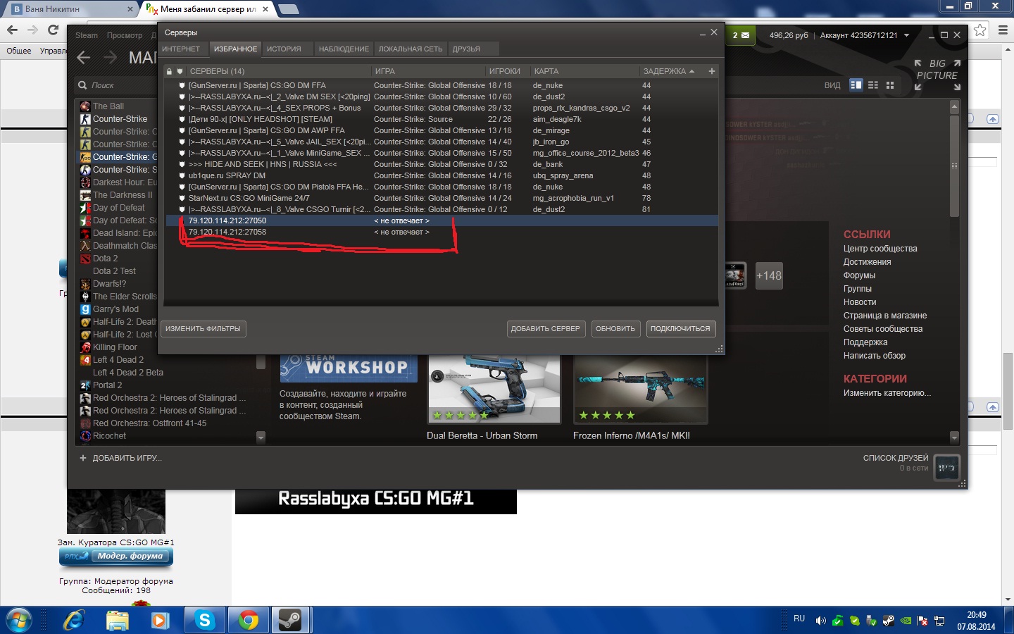Sort servers by ИГРОКИ column
Screen dimensions: 1014x634
tap(505, 71)
